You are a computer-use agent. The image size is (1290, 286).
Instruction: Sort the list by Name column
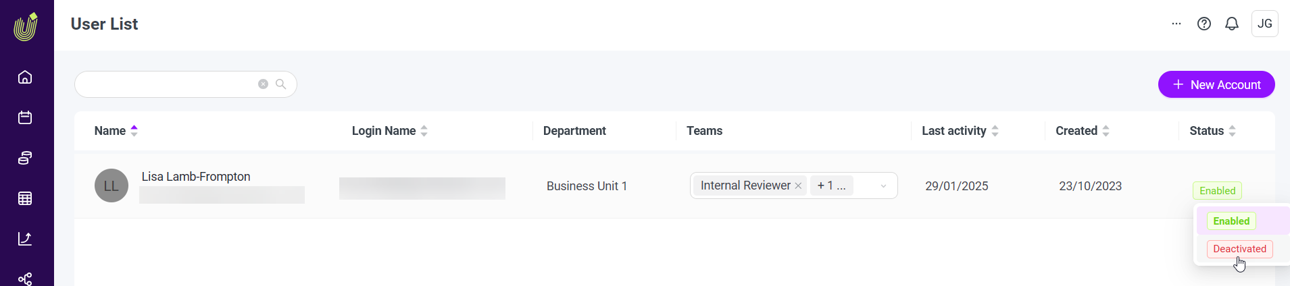pos(116,131)
